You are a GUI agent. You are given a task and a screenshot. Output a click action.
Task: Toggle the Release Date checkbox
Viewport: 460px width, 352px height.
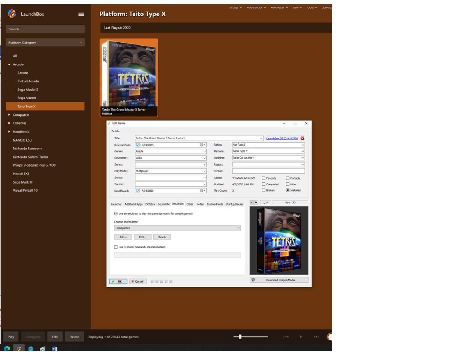coord(138,145)
